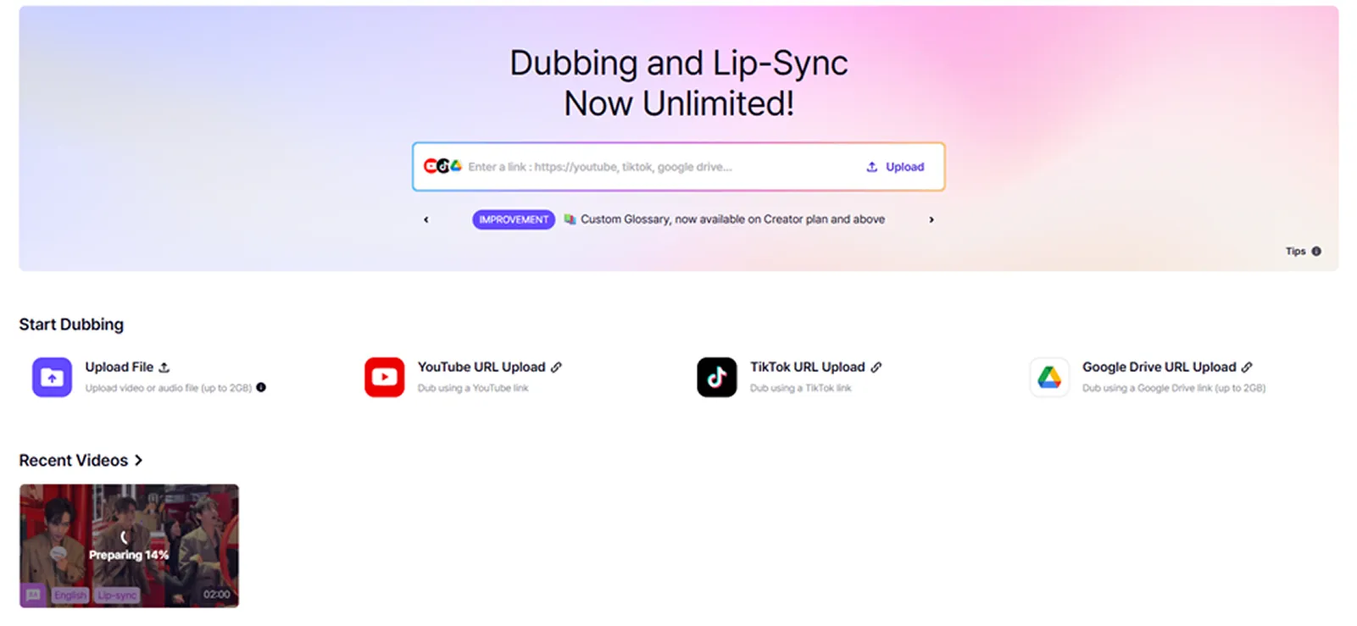This screenshot has height=626, width=1357.
Task: Click the link icon beside TikTok URL Upload
Action: point(876,368)
